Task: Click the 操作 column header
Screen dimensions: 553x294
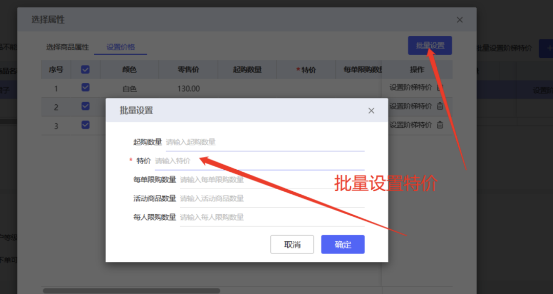Action: (417, 70)
